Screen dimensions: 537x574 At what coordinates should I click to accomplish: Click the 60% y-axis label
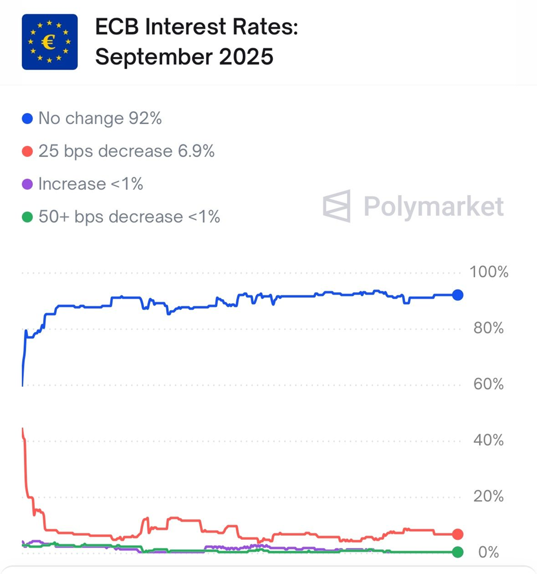click(x=488, y=385)
